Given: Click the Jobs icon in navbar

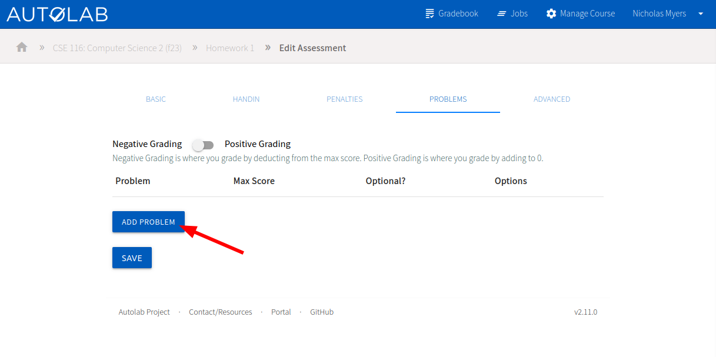Looking at the screenshot, I should tap(502, 14).
